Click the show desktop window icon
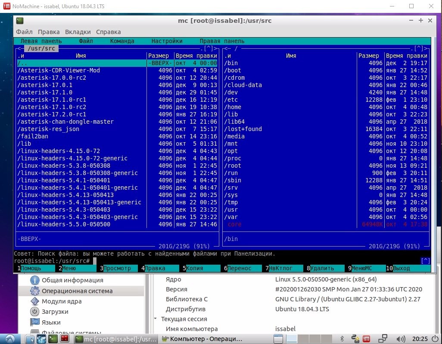Viewport: 442px width, 344px height. pyautogui.click(x=278, y=339)
